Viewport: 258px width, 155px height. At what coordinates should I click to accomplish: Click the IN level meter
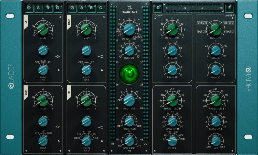pos(112,73)
